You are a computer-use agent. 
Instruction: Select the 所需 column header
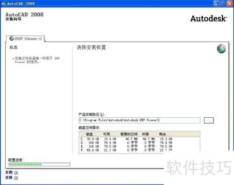pyautogui.click(x=147, y=134)
